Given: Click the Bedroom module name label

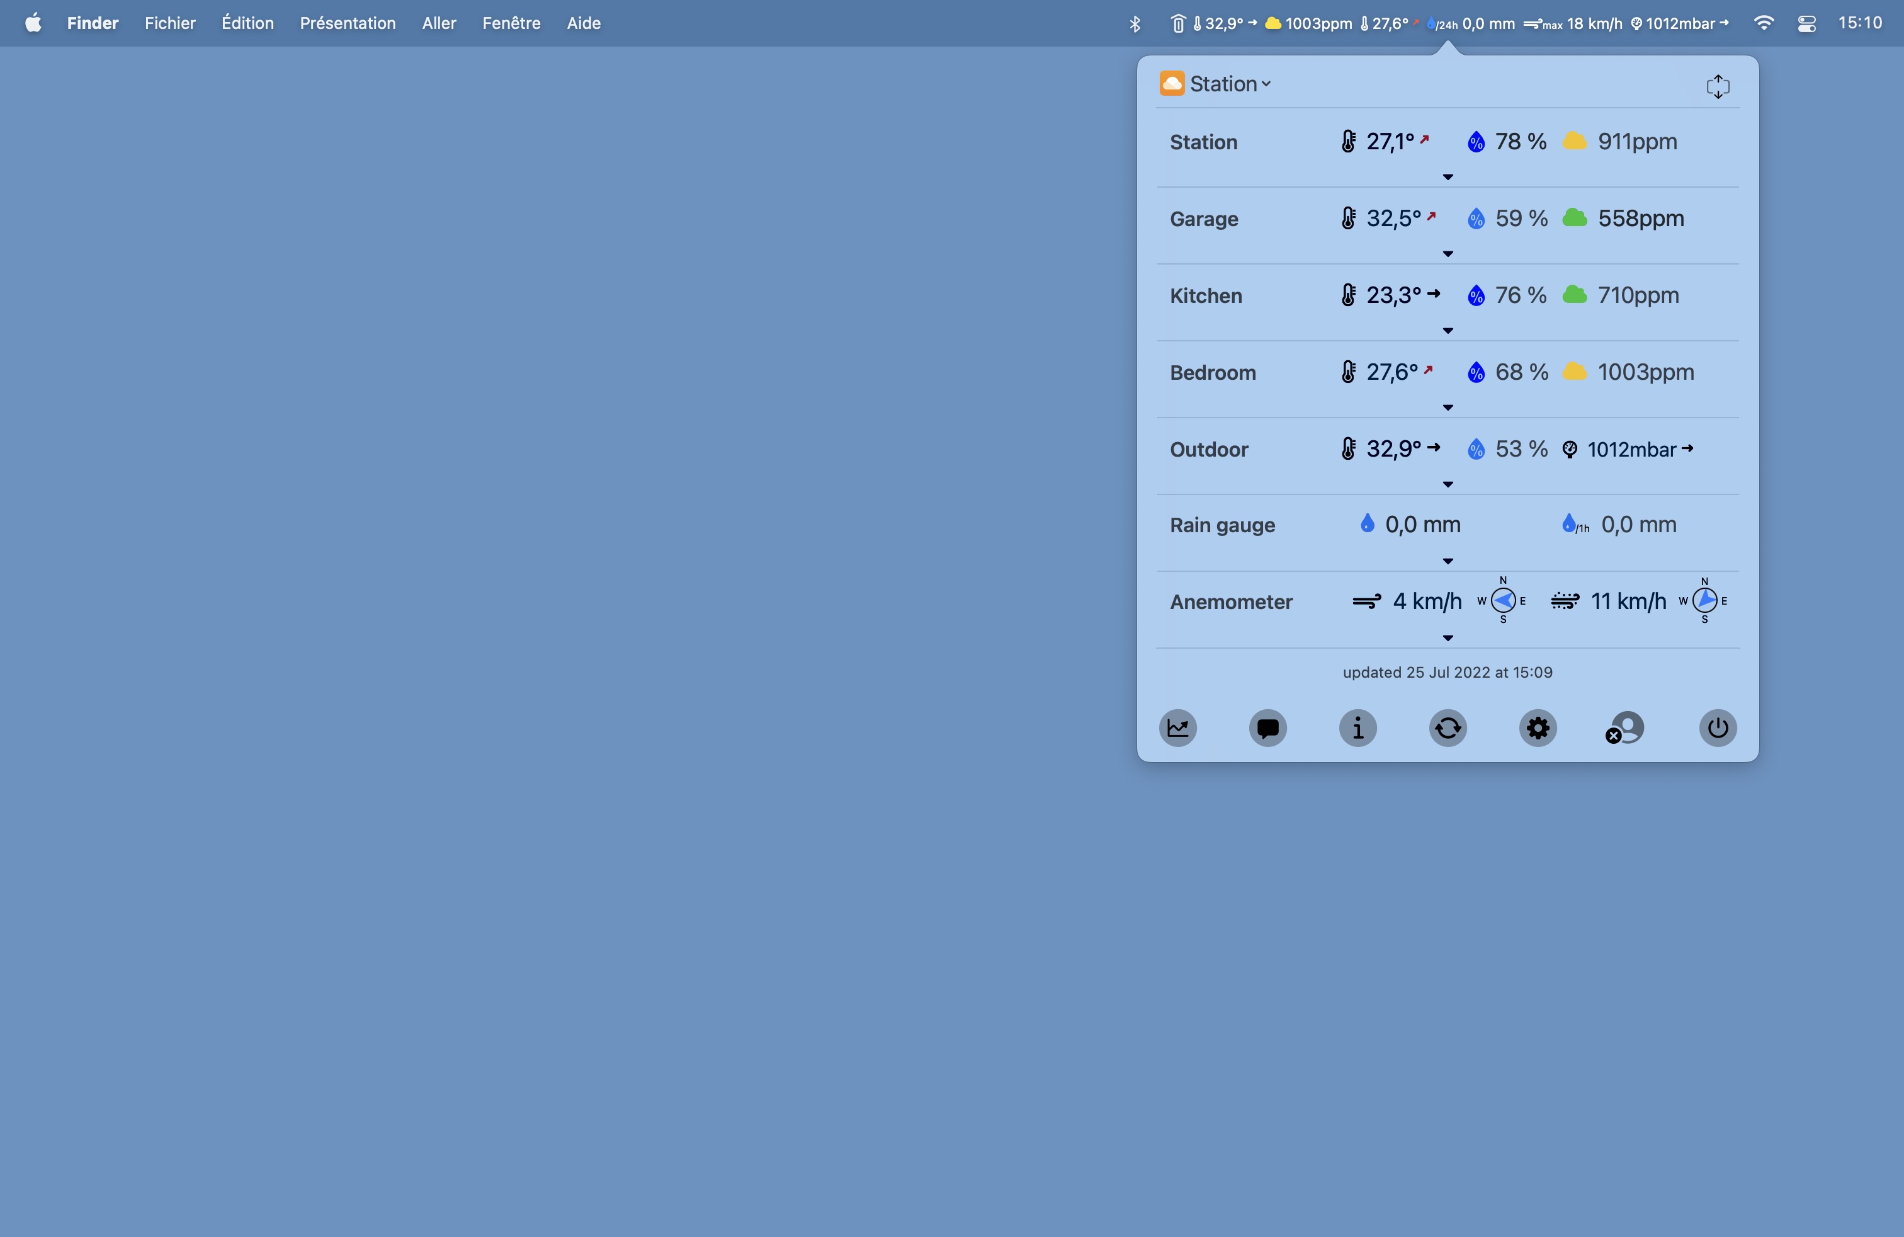Looking at the screenshot, I should [1212, 373].
